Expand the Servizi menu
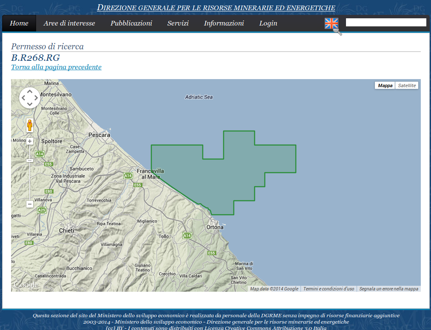This screenshot has height=330, width=431. (x=178, y=23)
